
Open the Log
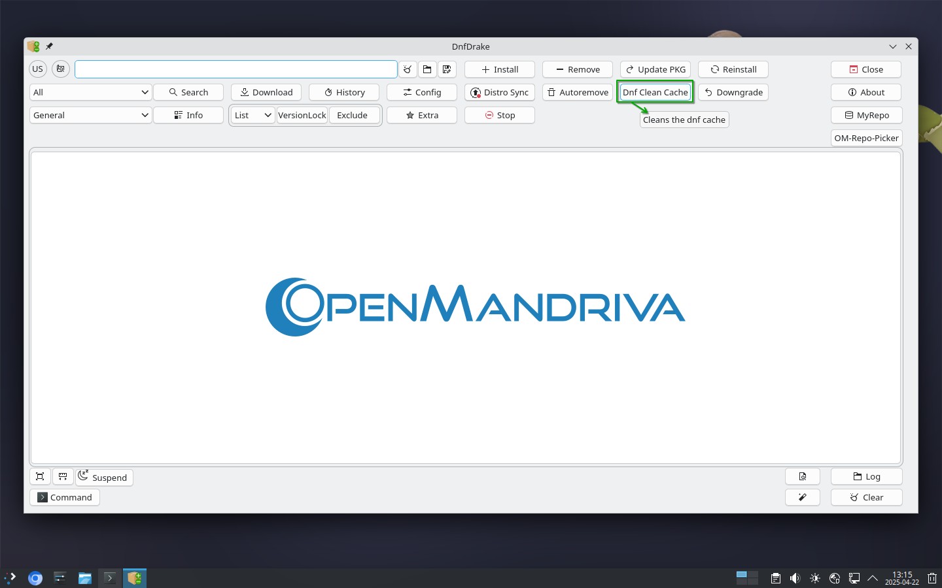(x=867, y=476)
